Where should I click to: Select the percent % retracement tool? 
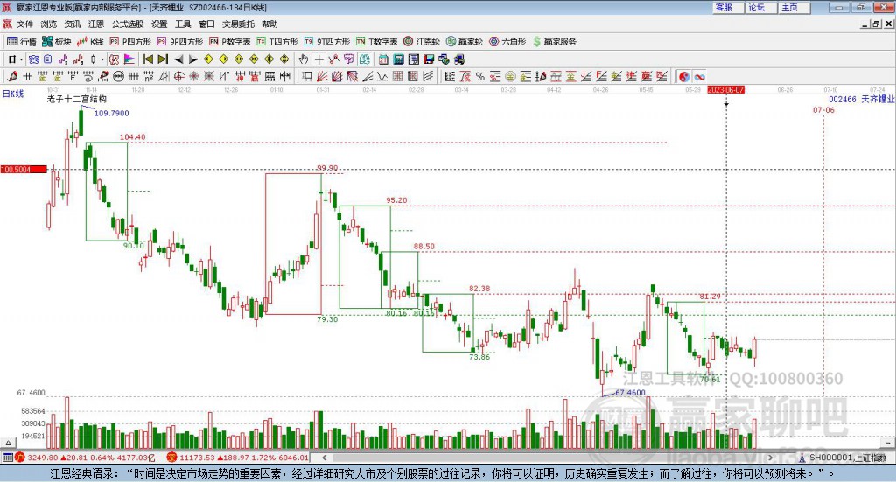(480, 76)
